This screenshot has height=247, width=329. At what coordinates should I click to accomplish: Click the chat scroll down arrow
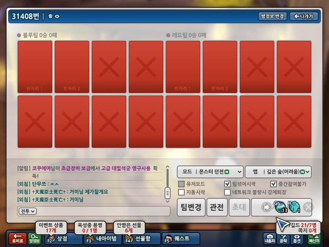167,201
